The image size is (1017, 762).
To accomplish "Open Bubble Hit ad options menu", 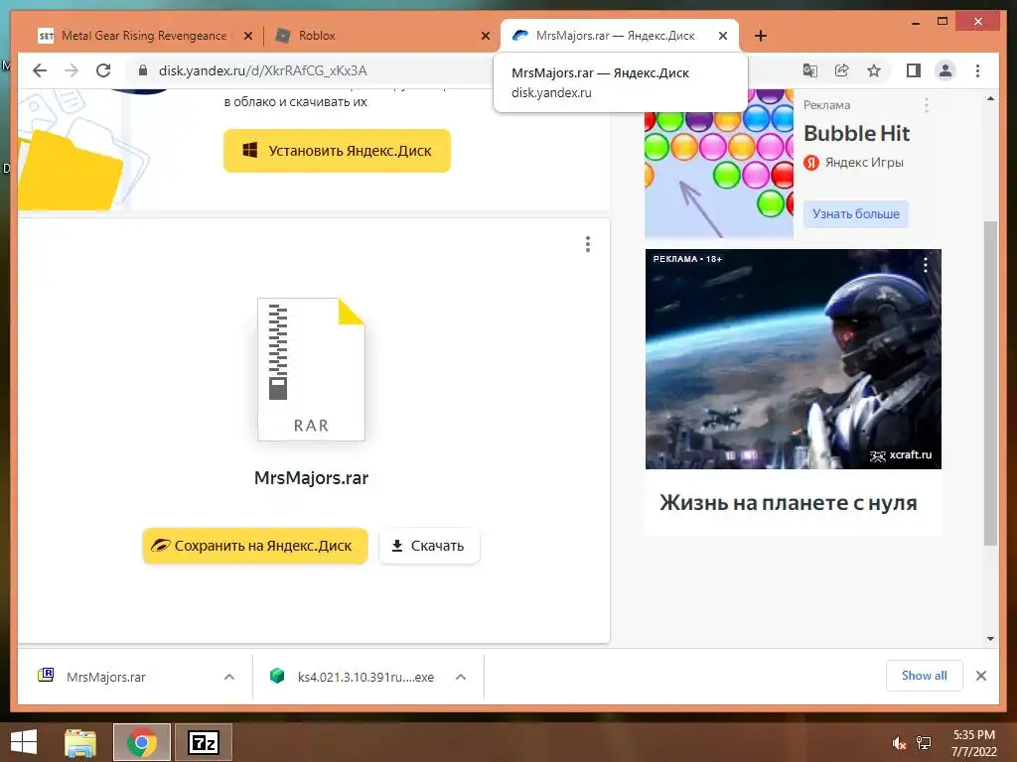I will click(927, 105).
